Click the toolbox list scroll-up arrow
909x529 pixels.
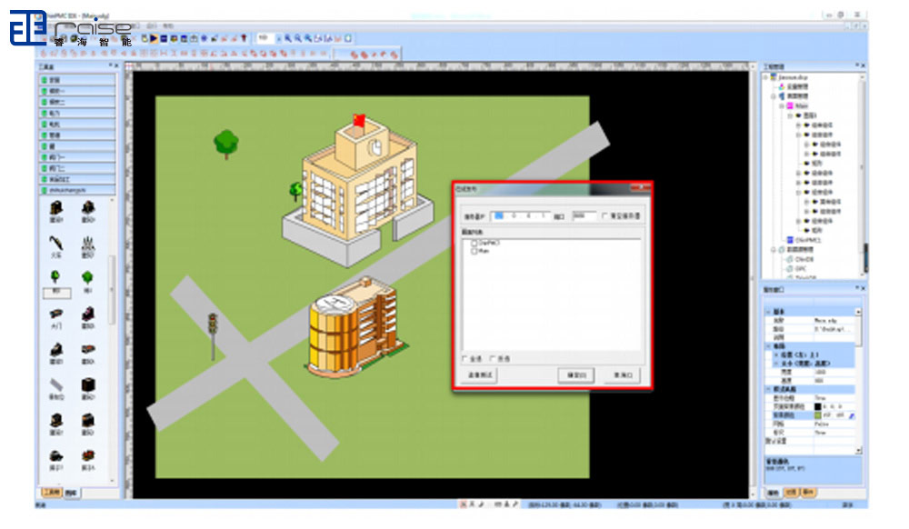113,201
